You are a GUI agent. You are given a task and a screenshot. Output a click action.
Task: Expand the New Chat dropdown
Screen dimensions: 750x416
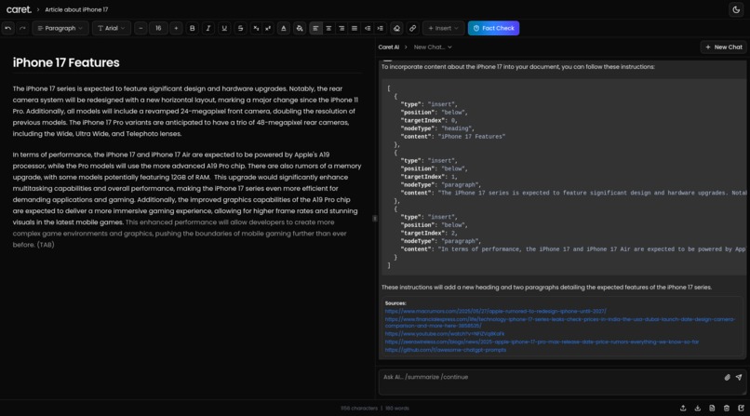pyautogui.click(x=433, y=47)
